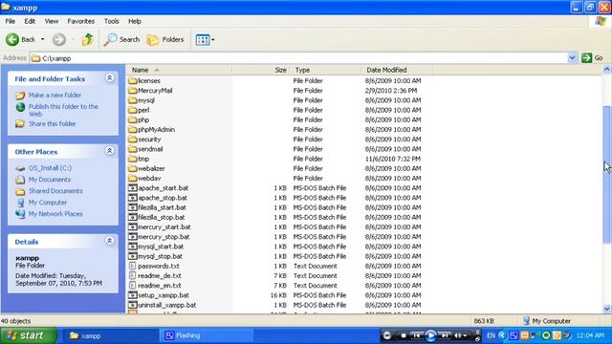Sort by the Size column header
Viewport: 612px width, 344px height.
point(261,70)
